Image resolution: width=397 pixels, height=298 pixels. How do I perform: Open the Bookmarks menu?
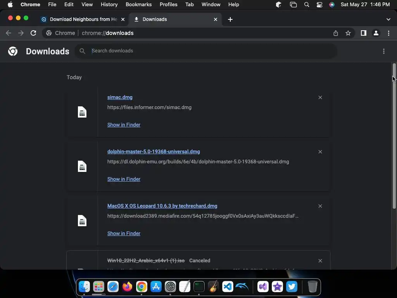click(x=138, y=5)
